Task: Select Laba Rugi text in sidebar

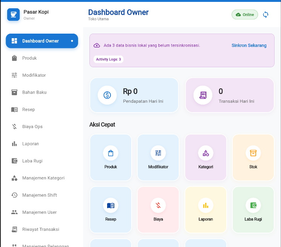Action: [32, 161]
